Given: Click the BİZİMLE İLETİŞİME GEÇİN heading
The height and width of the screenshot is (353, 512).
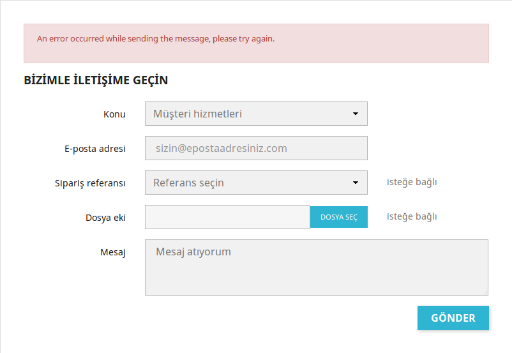Looking at the screenshot, I should (96, 80).
